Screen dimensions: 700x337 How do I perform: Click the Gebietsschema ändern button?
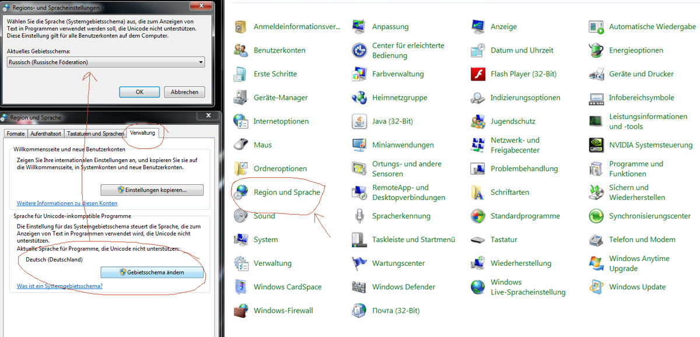(x=152, y=272)
